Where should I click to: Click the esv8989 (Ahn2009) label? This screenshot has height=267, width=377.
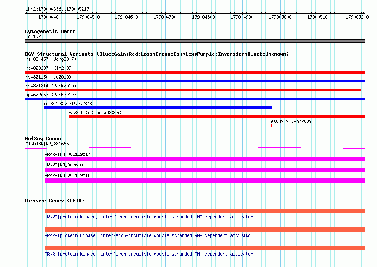coord(292,121)
